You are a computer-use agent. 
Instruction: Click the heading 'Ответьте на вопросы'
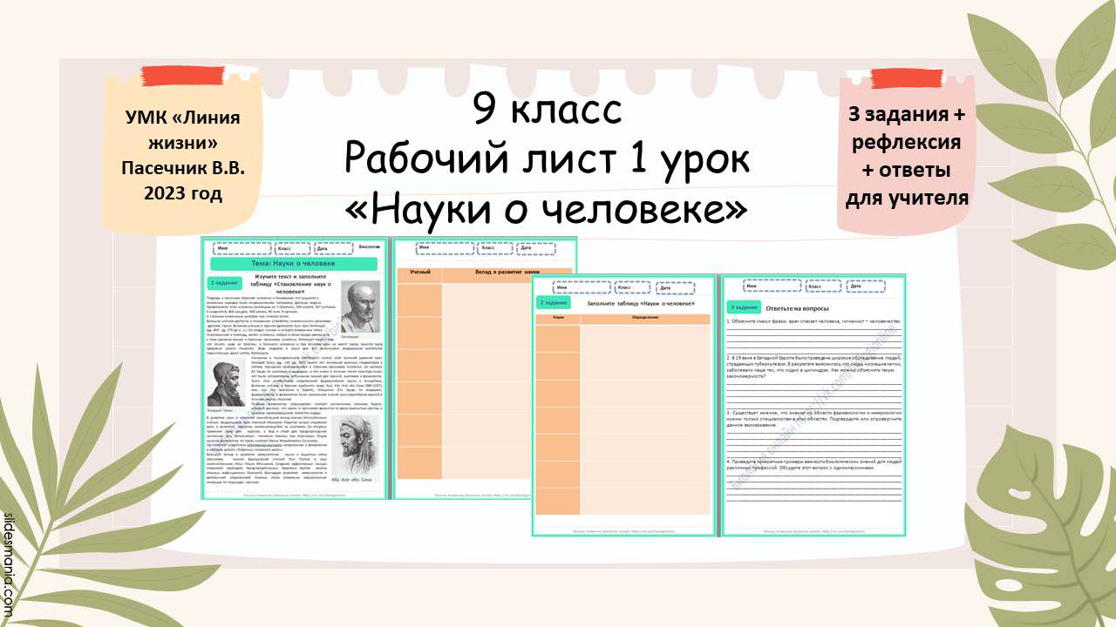click(x=797, y=308)
